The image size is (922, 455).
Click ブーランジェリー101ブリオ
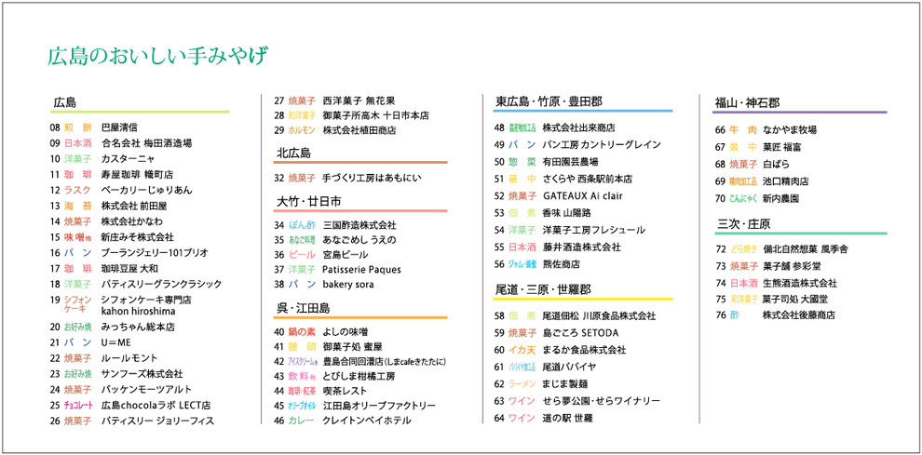pyautogui.click(x=155, y=253)
